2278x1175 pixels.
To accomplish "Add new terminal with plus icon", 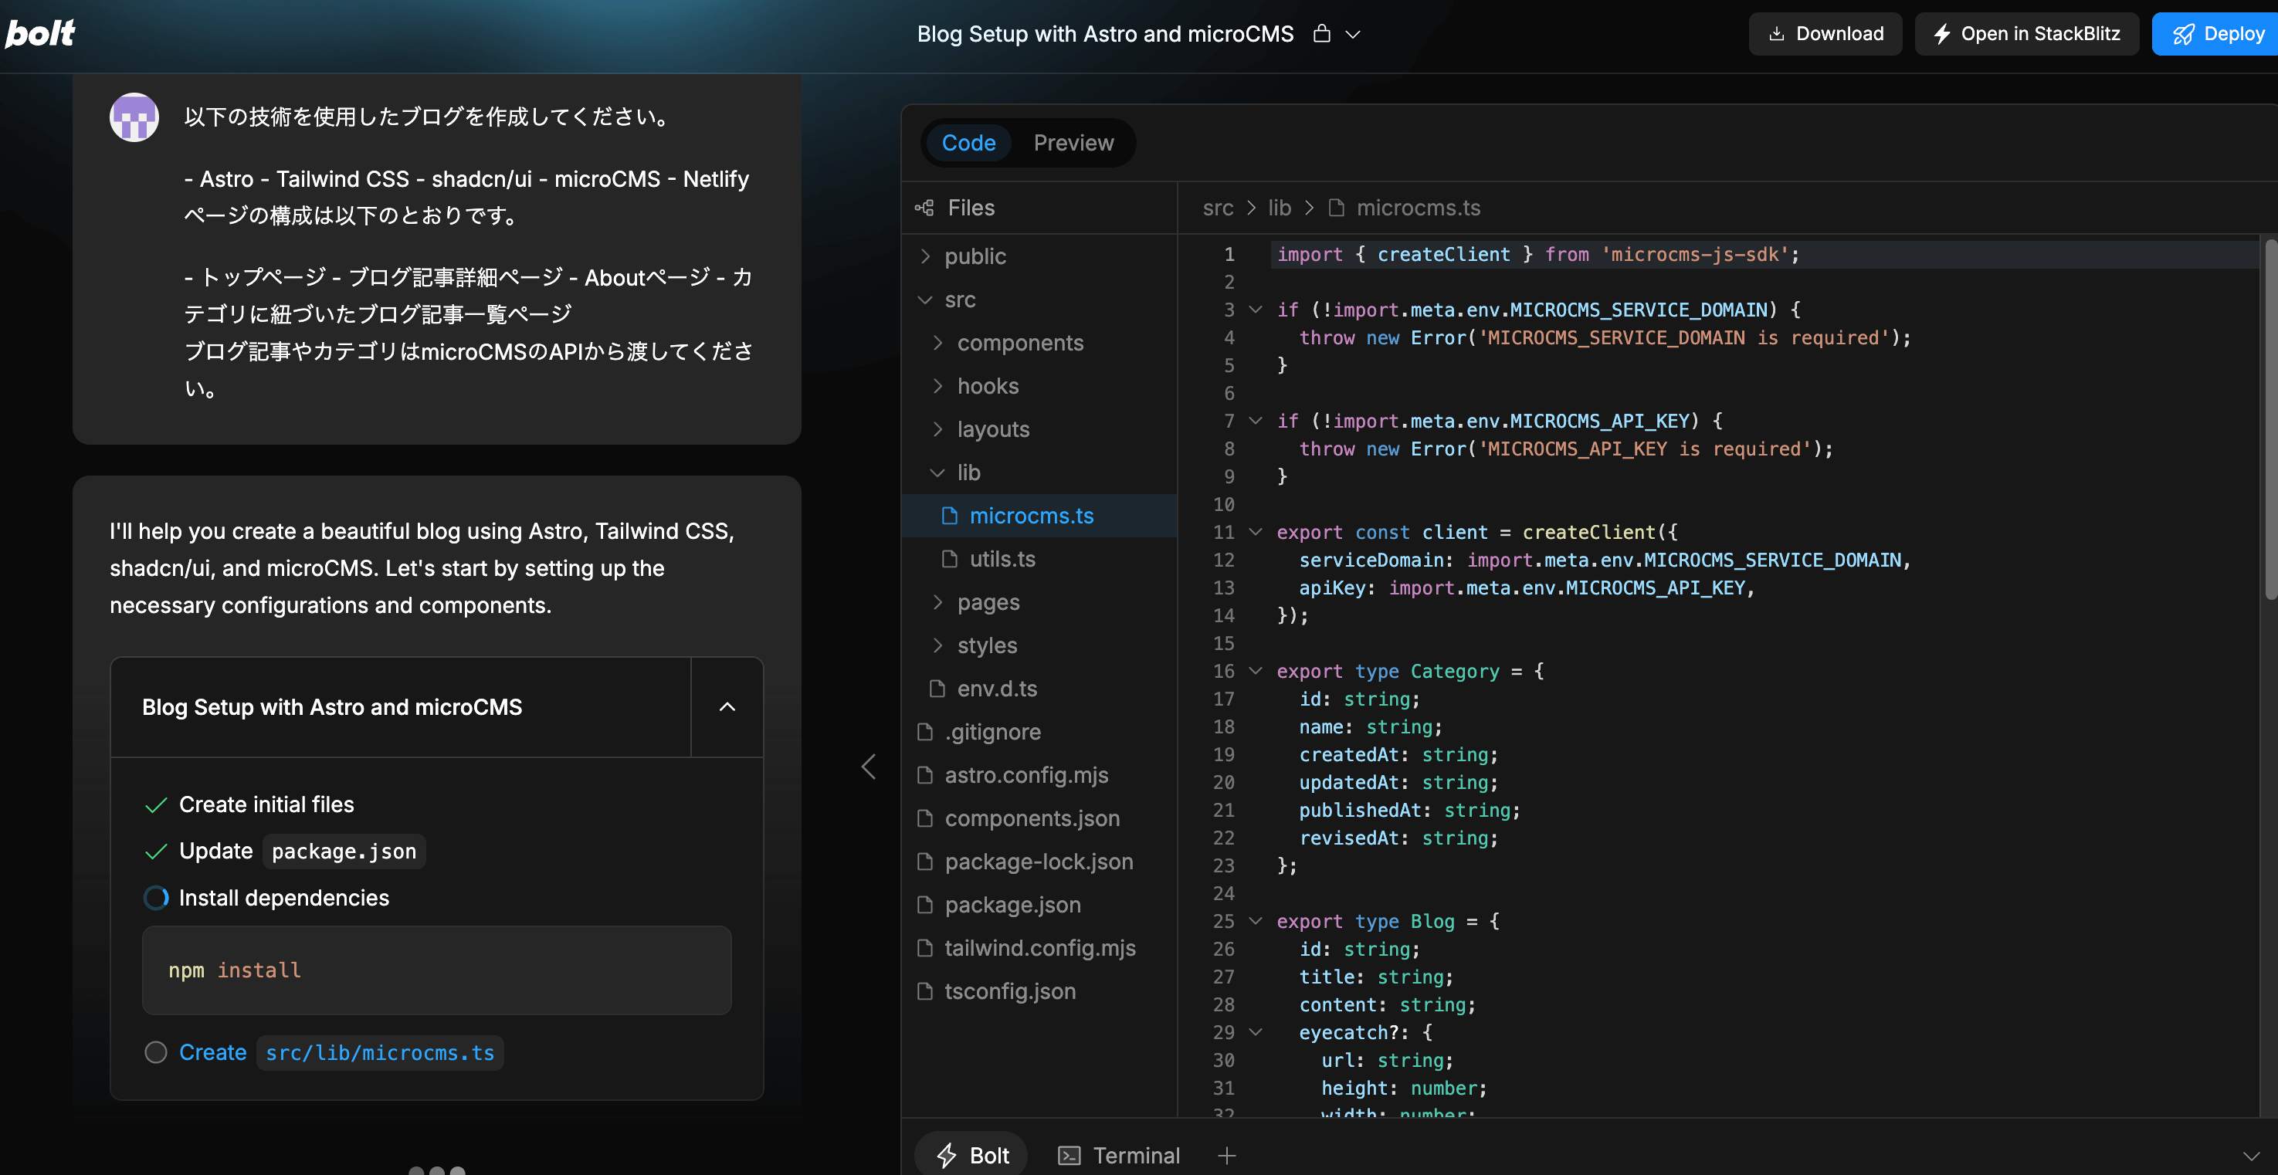I will point(1226,1156).
